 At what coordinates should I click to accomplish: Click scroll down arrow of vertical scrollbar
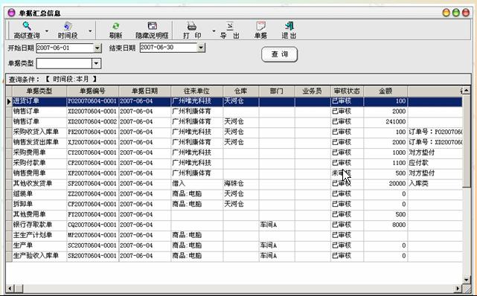467,280
